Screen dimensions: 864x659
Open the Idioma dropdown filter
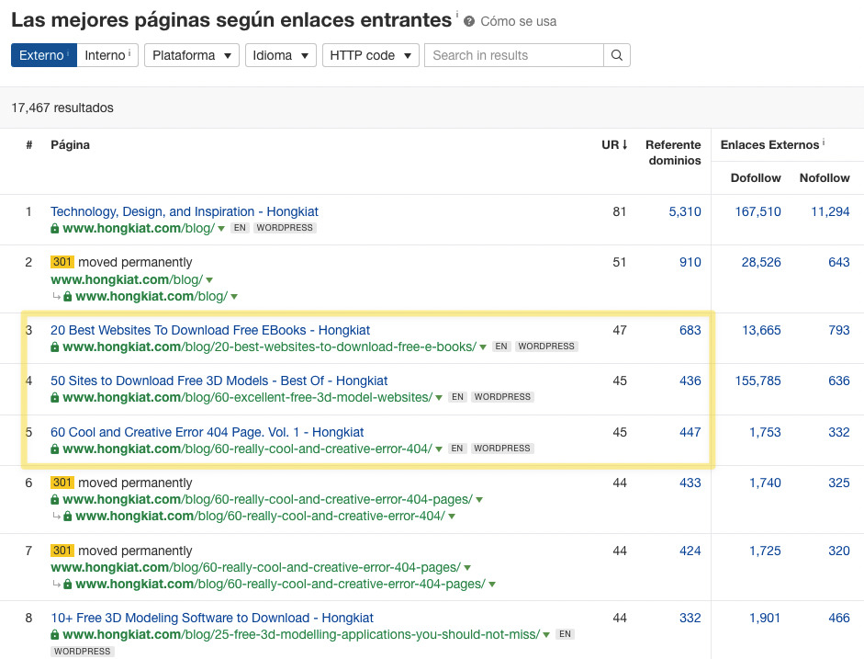point(280,55)
